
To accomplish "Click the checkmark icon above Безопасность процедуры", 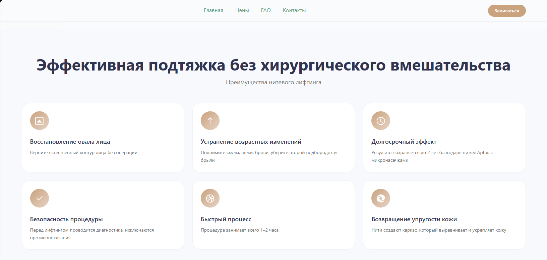I will (x=40, y=198).
